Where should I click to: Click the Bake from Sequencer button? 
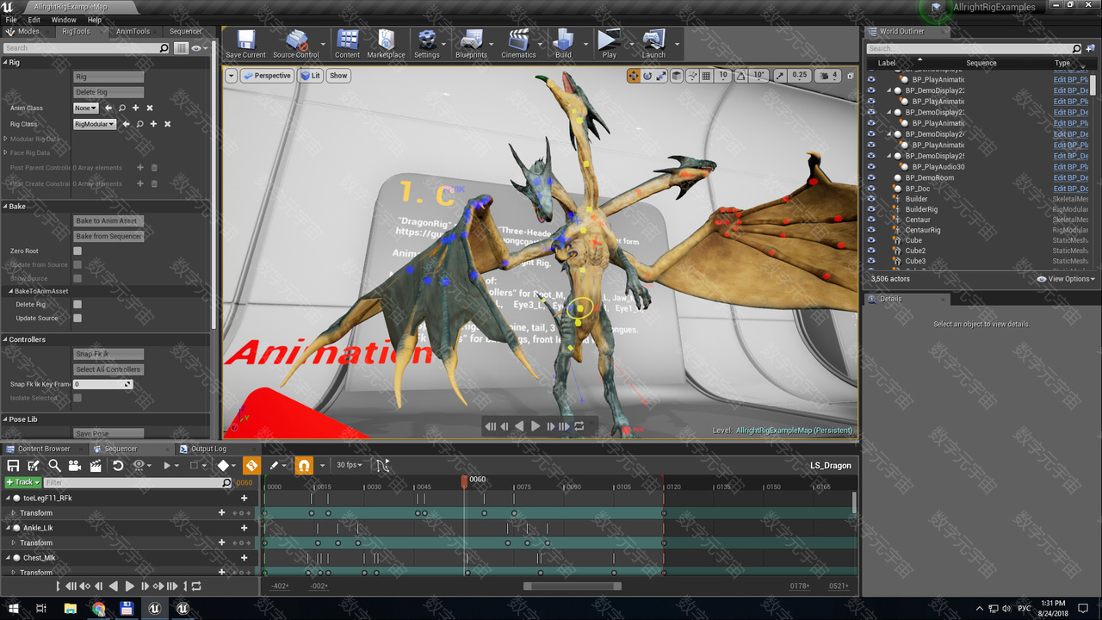pos(108,236)
